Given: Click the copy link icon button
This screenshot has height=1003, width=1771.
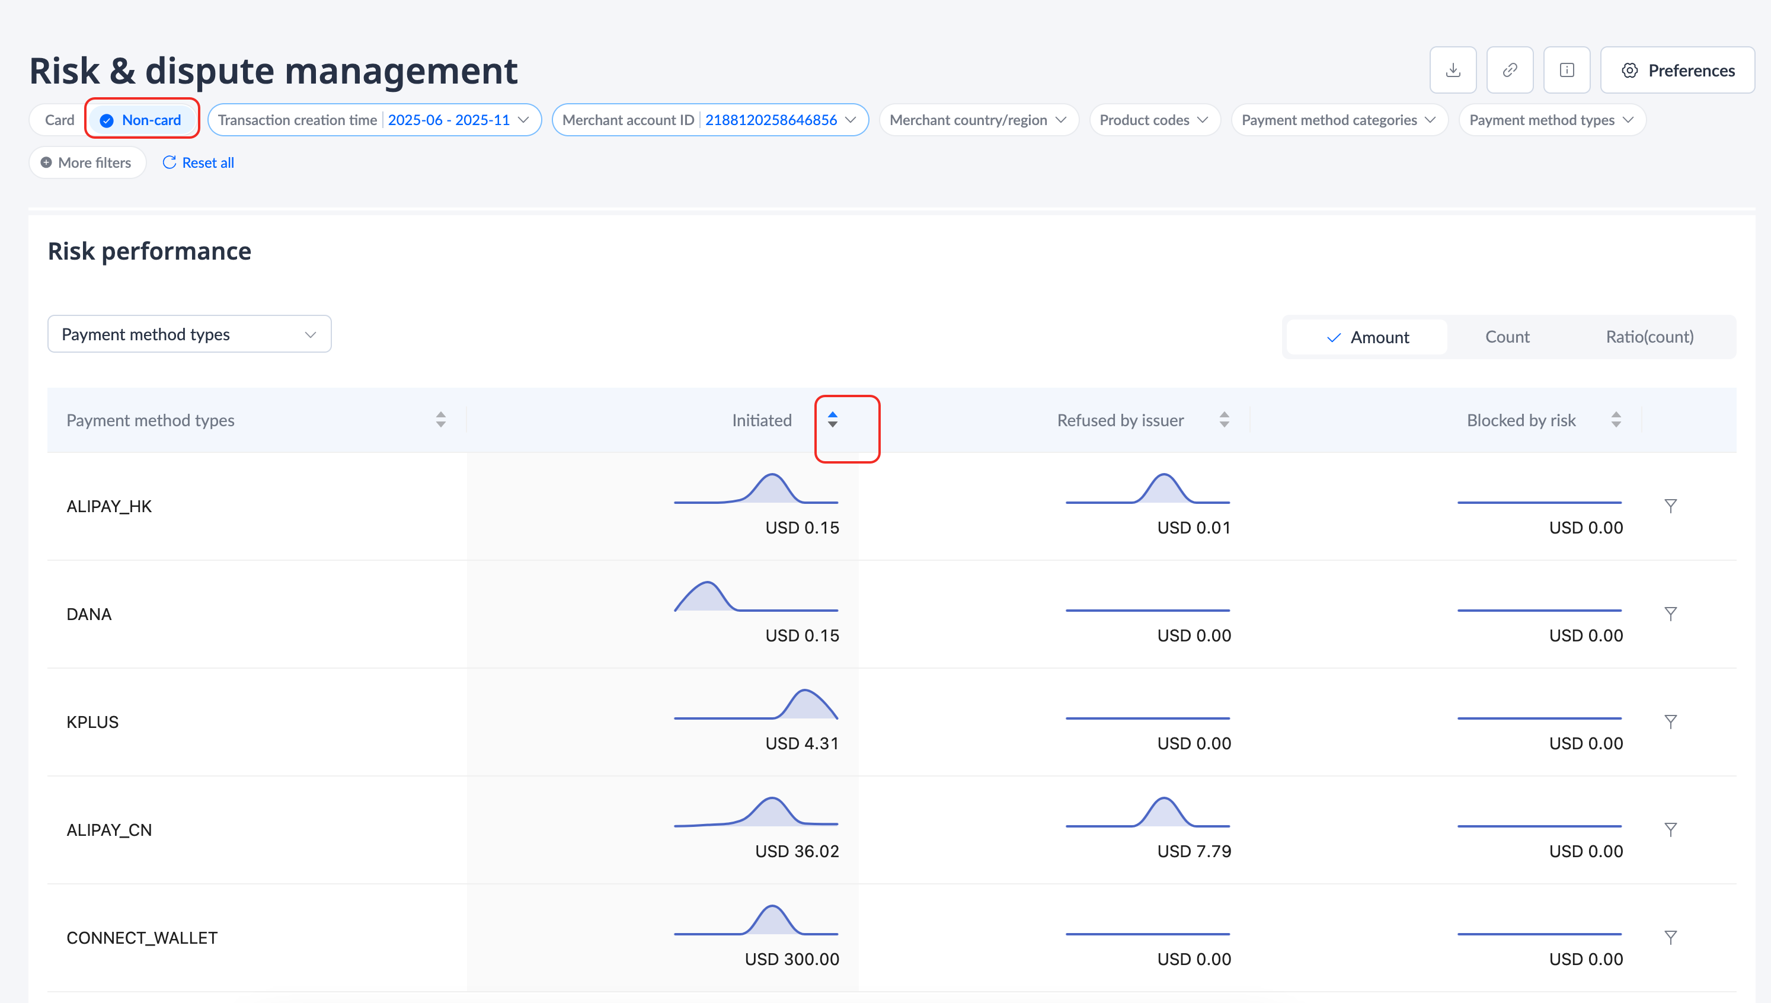Looking at the screenshot, I should (1510, 71).
